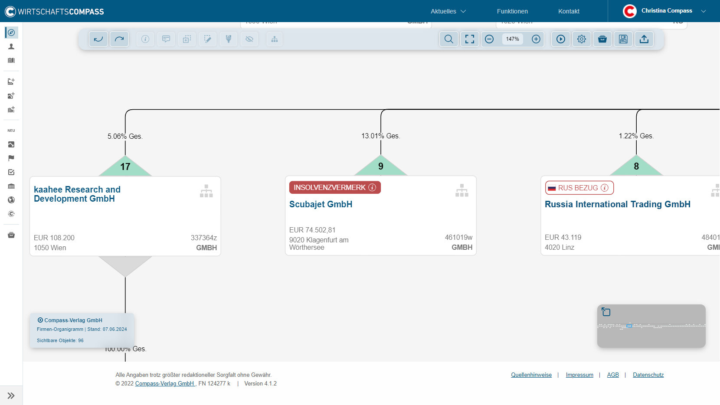Expand Russia International Trading triangle 8

click(636, 166)
